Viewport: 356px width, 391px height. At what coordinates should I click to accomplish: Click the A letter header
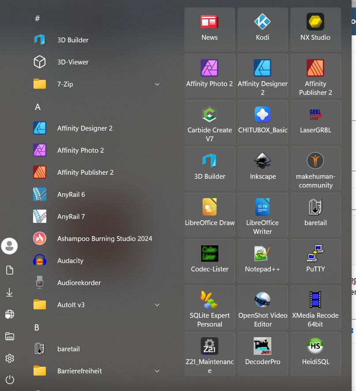(37, 107)
